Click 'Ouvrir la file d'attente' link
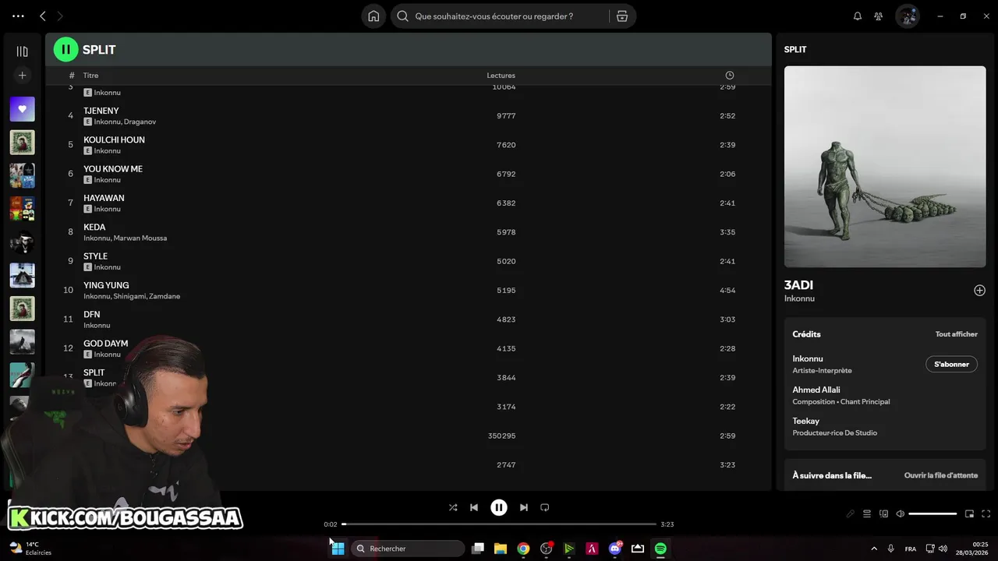998x561 pixels. click(x=940, y=475)
